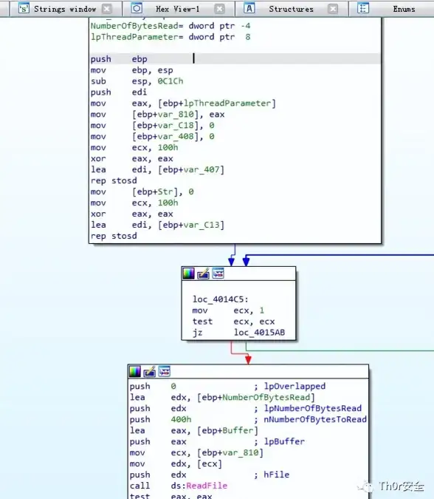The height and width of the screenshot is (499, 434).
Task: Click the Strings window tab icon
Action: (x=24, y=8)
